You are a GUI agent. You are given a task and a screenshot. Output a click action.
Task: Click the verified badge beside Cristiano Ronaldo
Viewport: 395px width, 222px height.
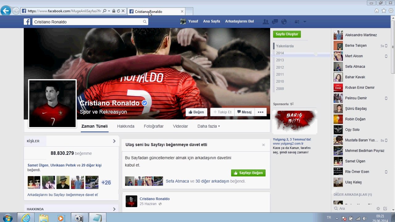144,103
